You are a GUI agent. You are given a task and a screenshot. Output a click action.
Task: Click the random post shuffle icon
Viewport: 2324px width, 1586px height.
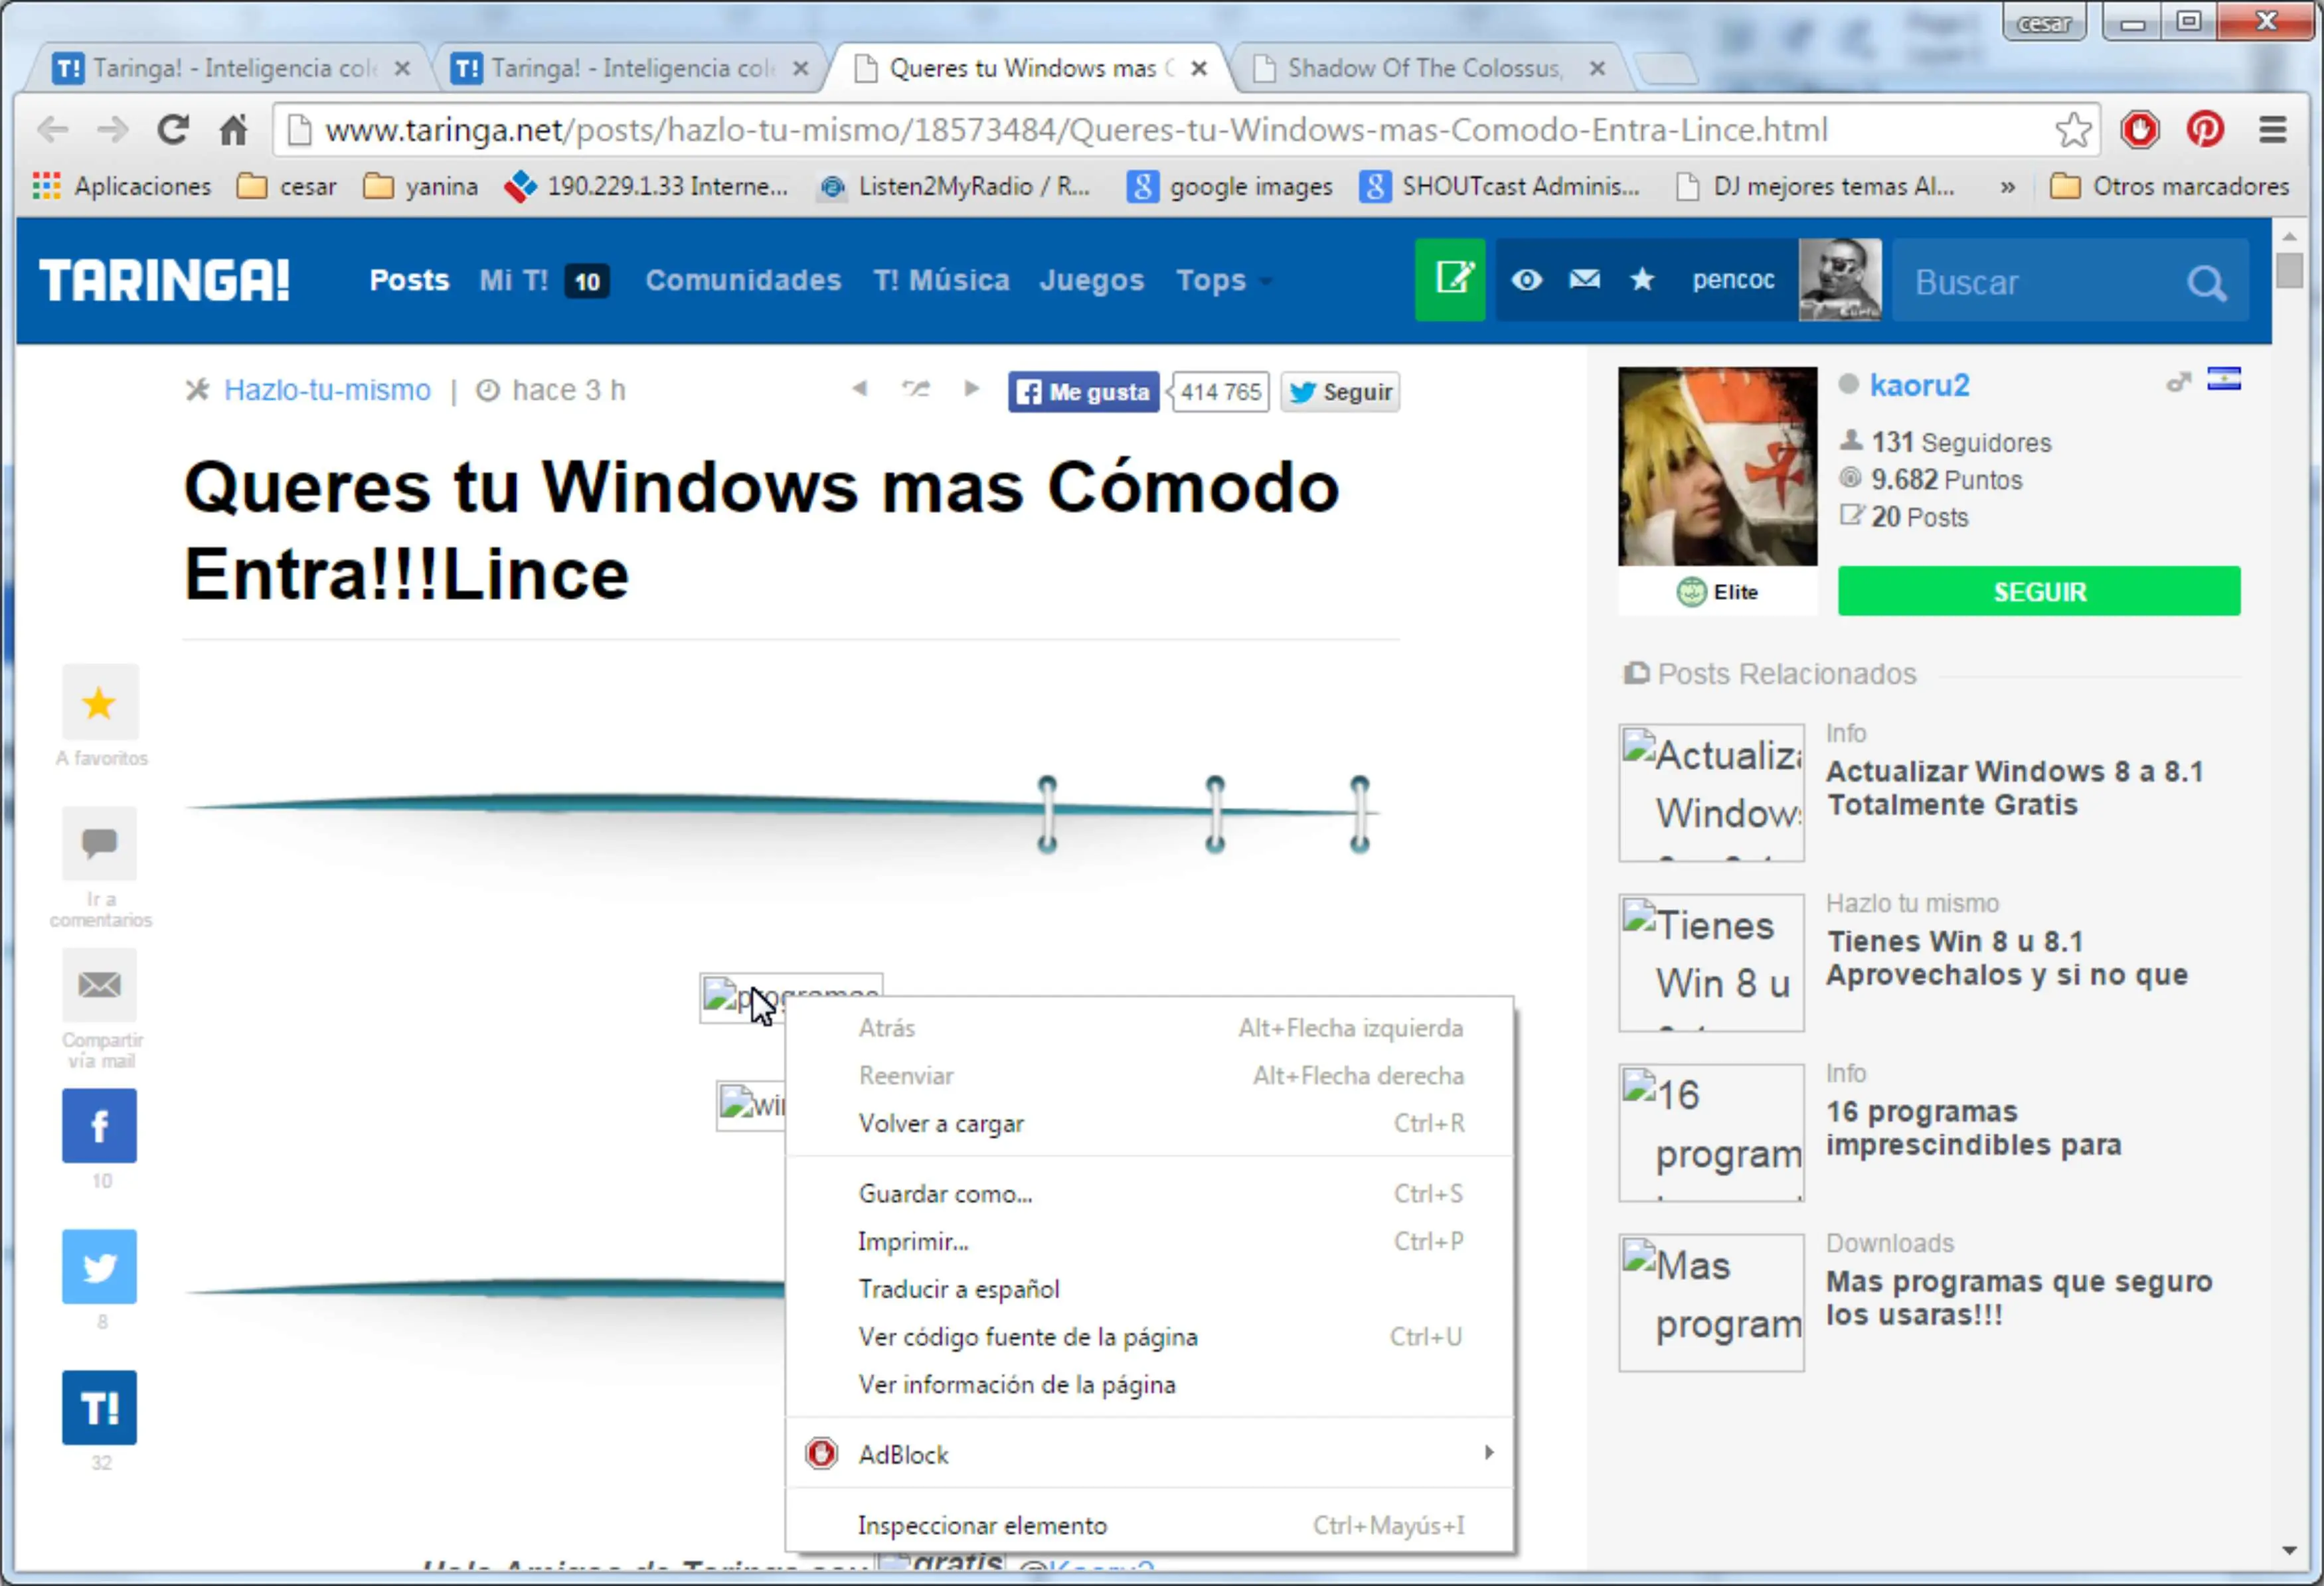[x=915, y=389]
